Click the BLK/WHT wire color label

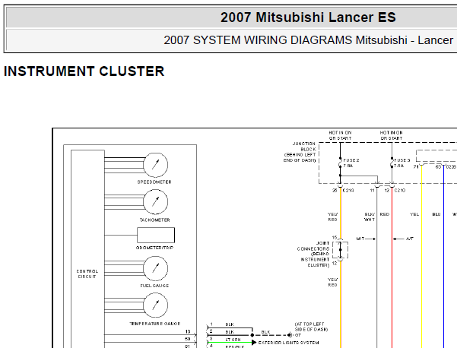tap(370, 217)
